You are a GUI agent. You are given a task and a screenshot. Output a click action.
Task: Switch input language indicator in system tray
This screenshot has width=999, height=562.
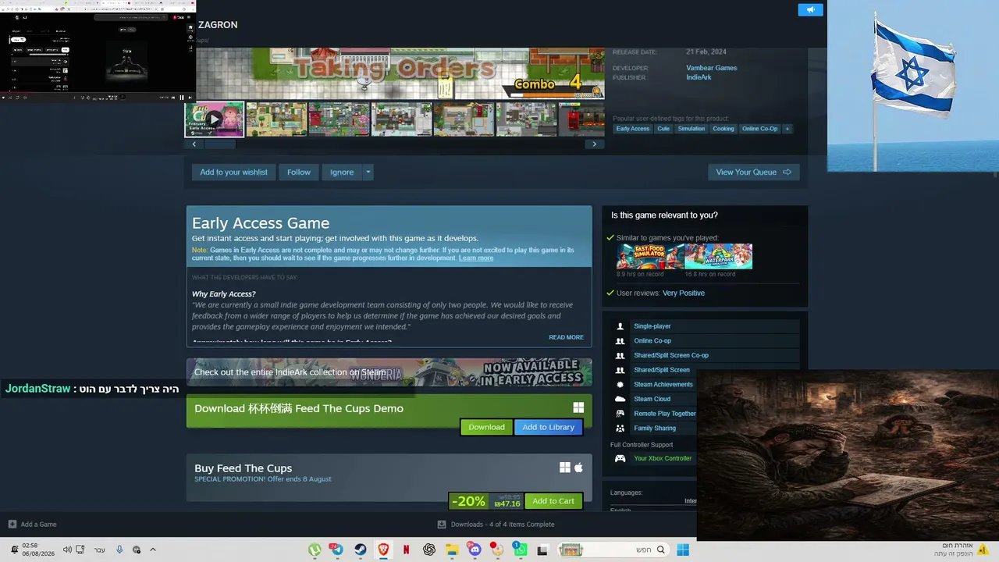click(x=99, y=550)
